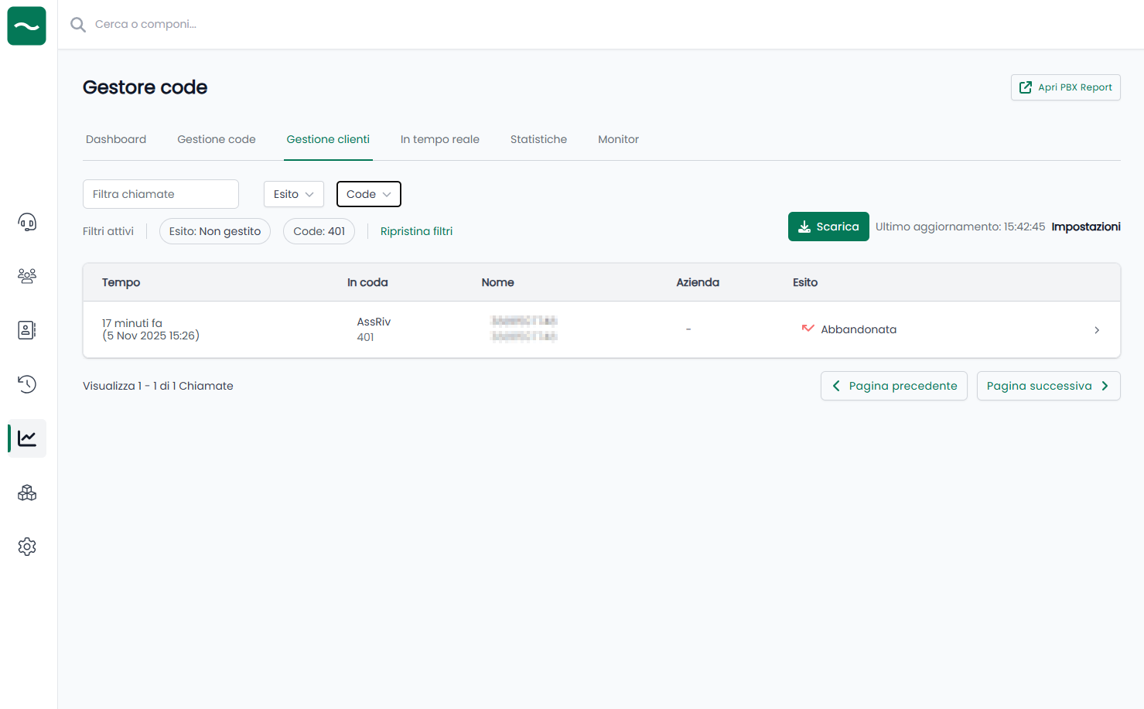Click the Filtra chiamate input field

click(160, 194)
